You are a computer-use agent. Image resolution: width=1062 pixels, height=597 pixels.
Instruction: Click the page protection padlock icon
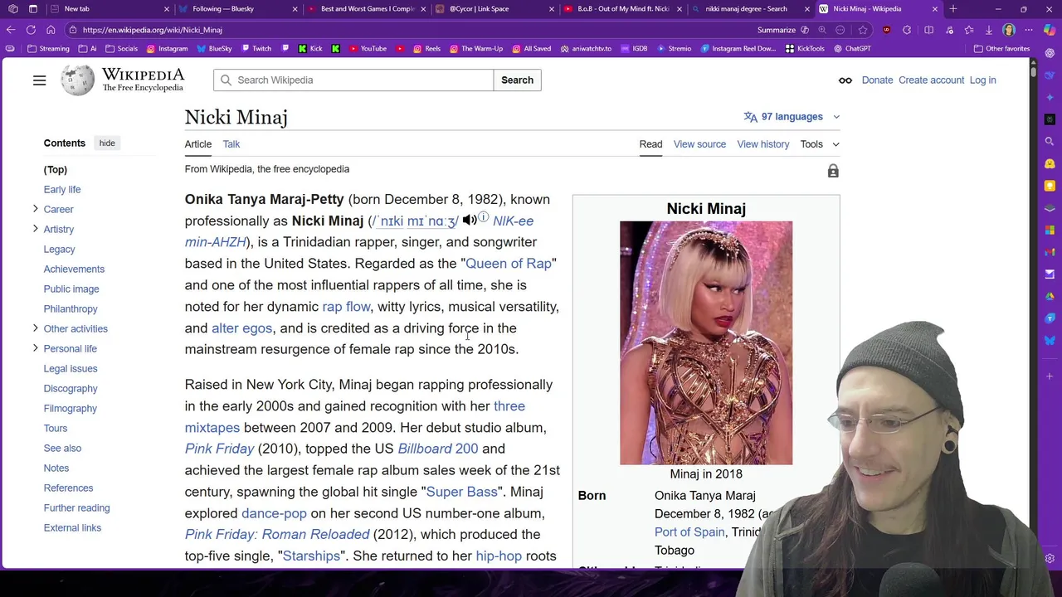click(833, 171)
